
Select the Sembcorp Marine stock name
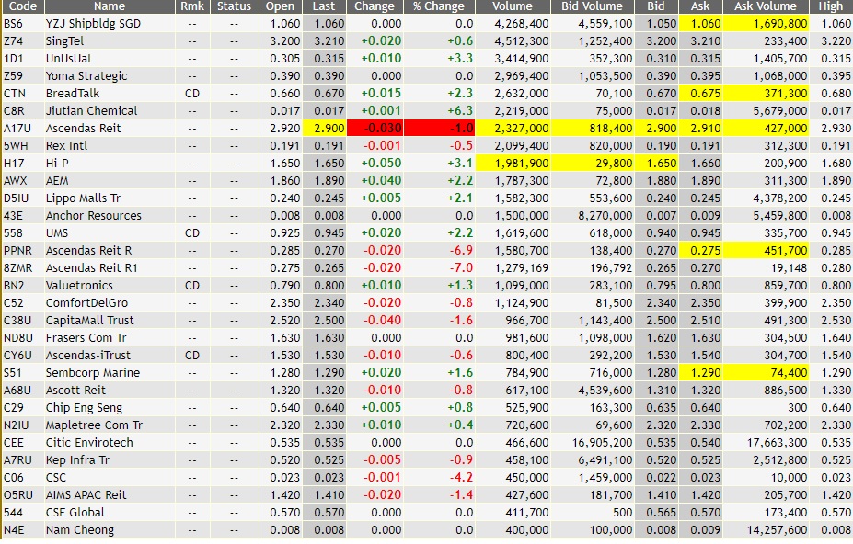(93, 373)
